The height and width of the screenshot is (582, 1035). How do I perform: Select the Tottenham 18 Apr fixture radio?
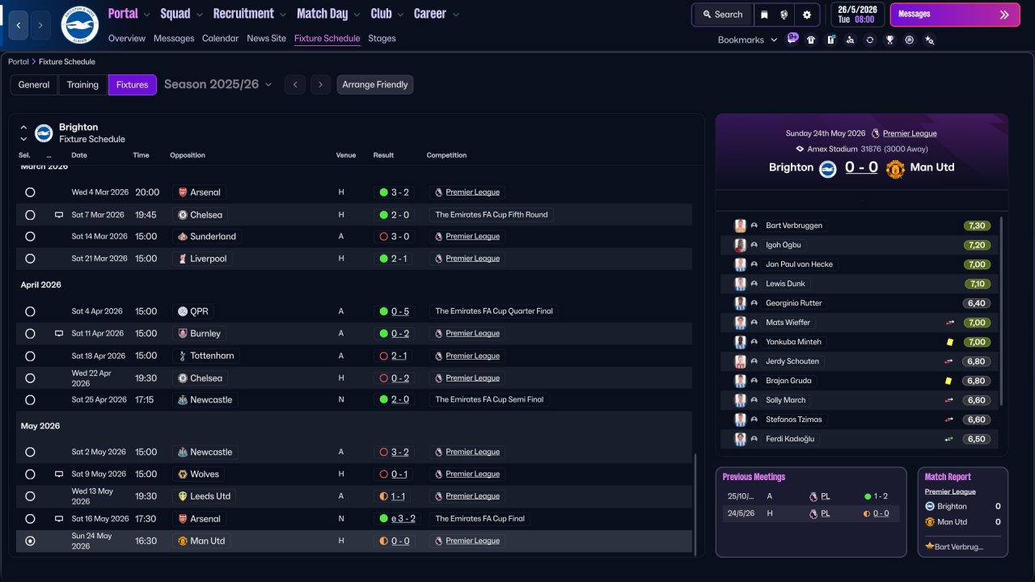(30, 356)
